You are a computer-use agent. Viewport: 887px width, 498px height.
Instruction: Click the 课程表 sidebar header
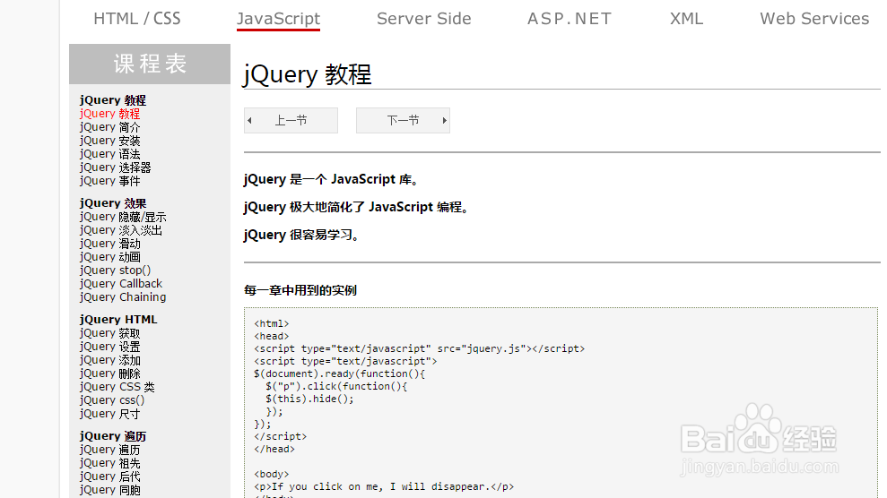[150, 64]
